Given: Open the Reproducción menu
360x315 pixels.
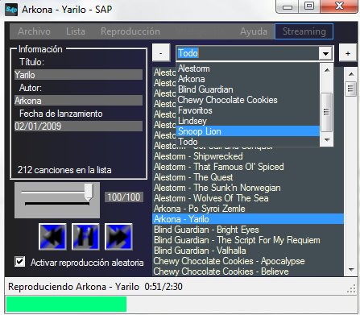Looking at the screenshot, I should pyautogui.click(x=130, y=31).
